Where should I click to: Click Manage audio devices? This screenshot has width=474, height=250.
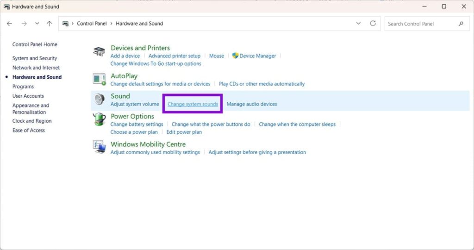pos(252,104)
